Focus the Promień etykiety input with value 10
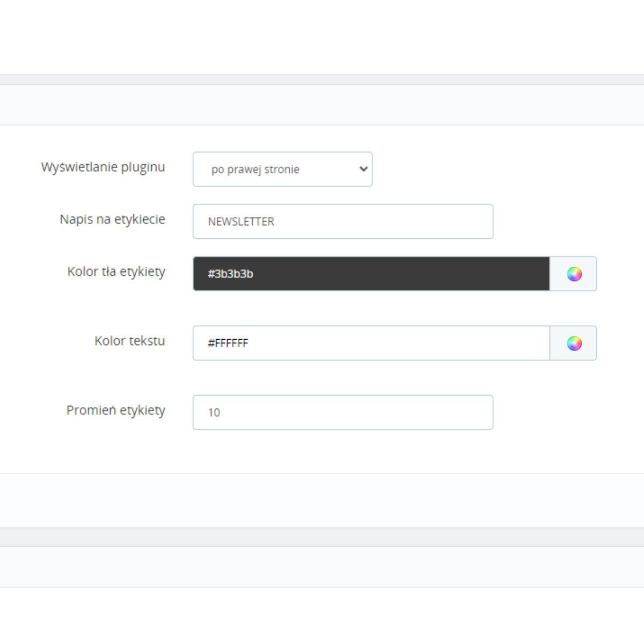644x644 pixels. (342, 413)
